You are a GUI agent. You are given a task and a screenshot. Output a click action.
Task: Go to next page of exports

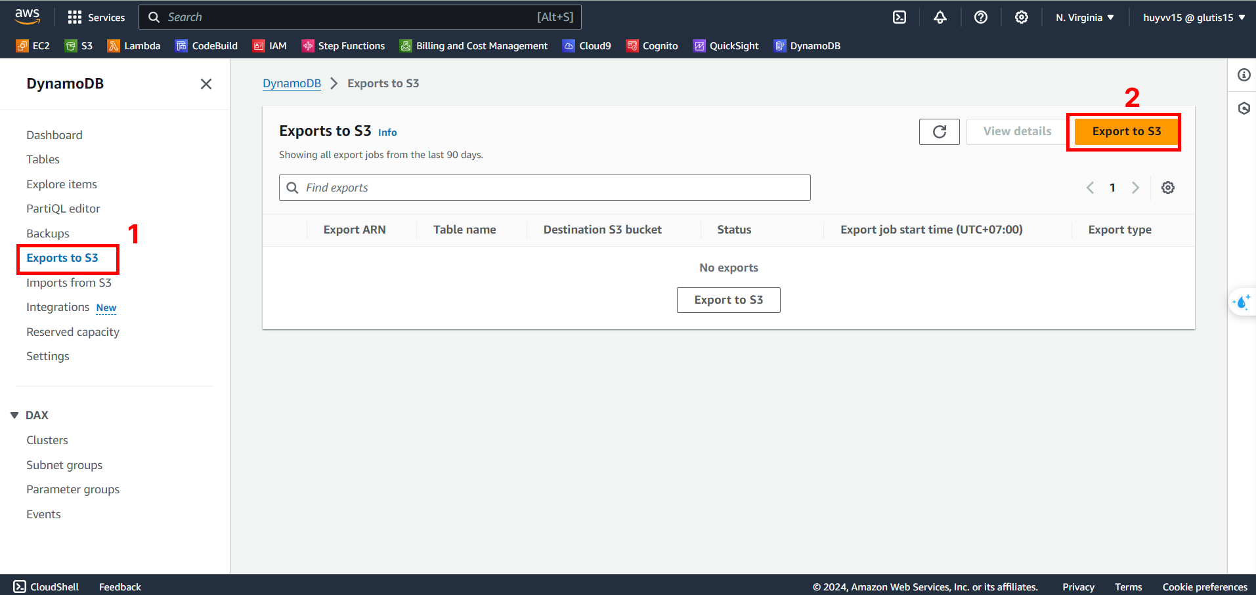1135,188
